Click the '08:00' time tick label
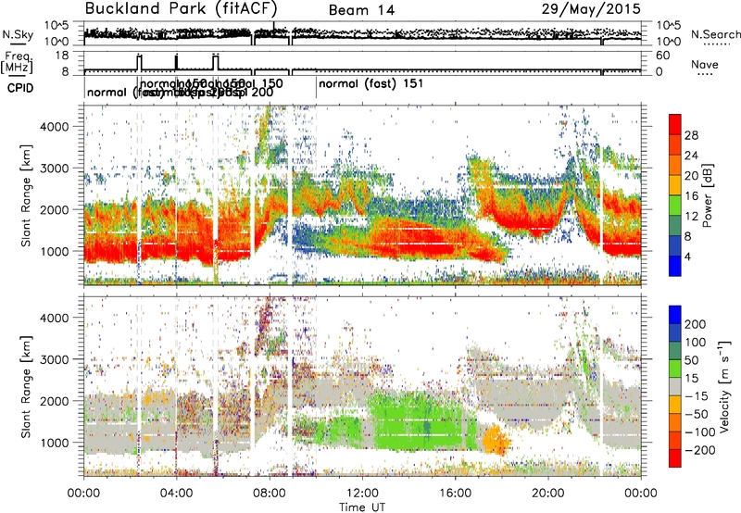The width and height of the screenshot is (741, 513). coord(270,494)
